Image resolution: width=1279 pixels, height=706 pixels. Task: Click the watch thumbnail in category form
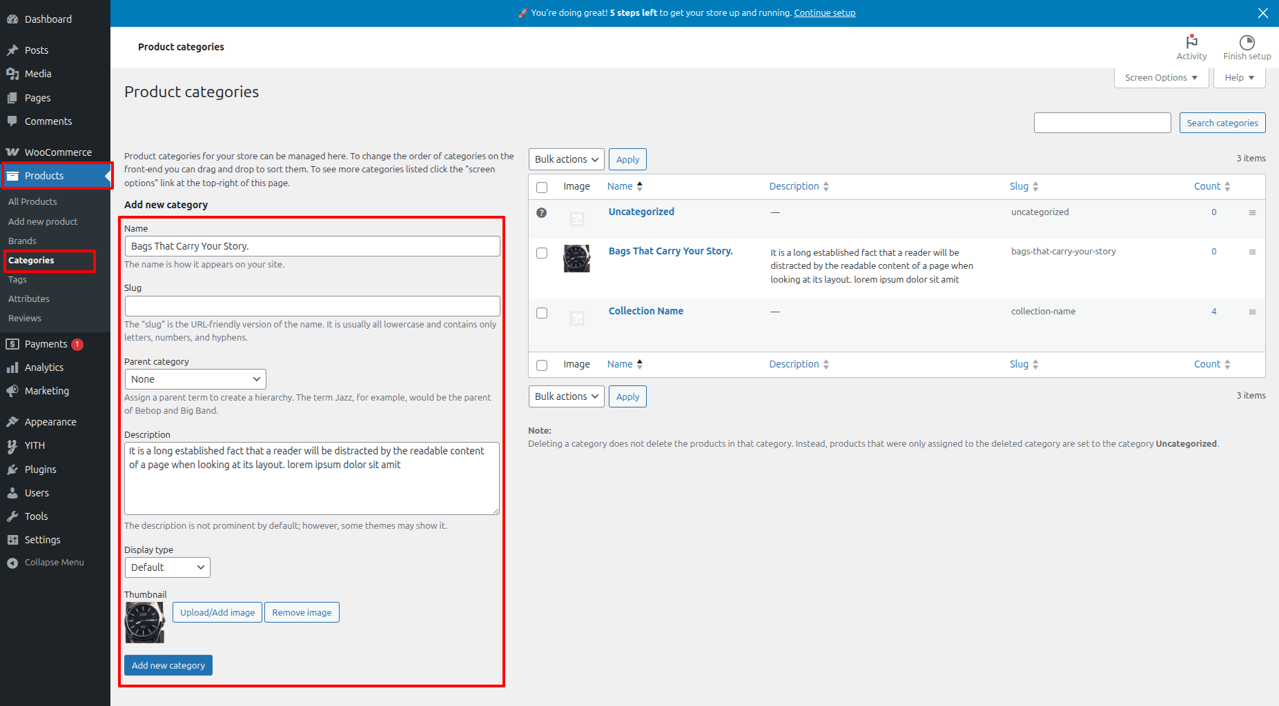tap(145, 622)
